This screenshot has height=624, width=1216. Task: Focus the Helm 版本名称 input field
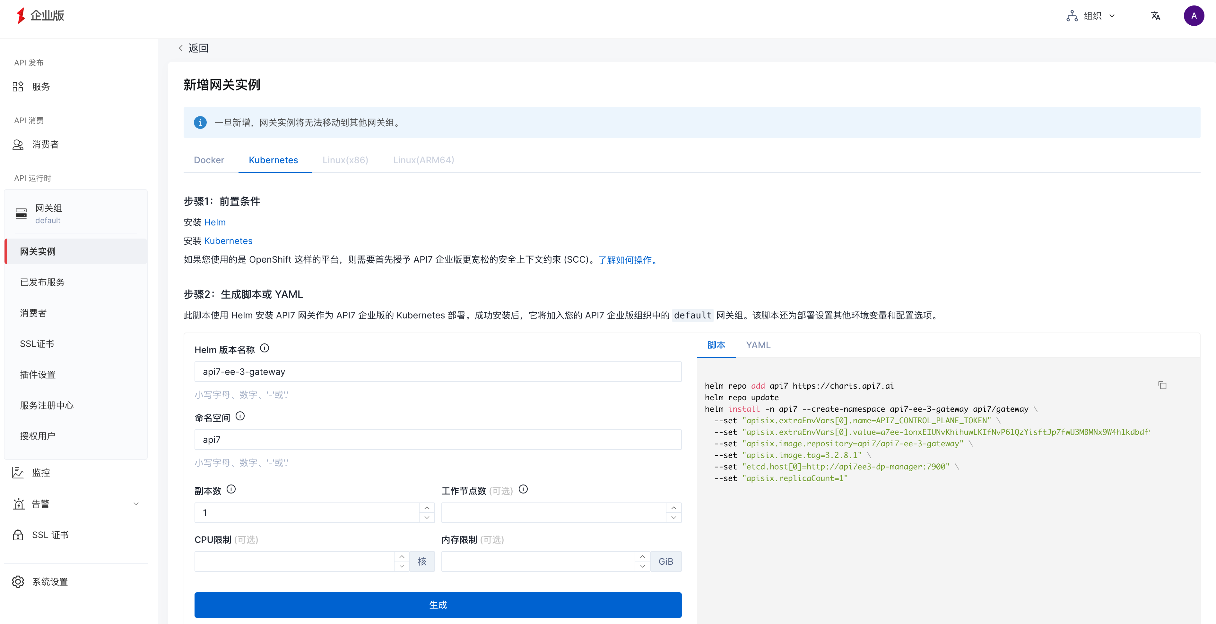coord(438,372)
